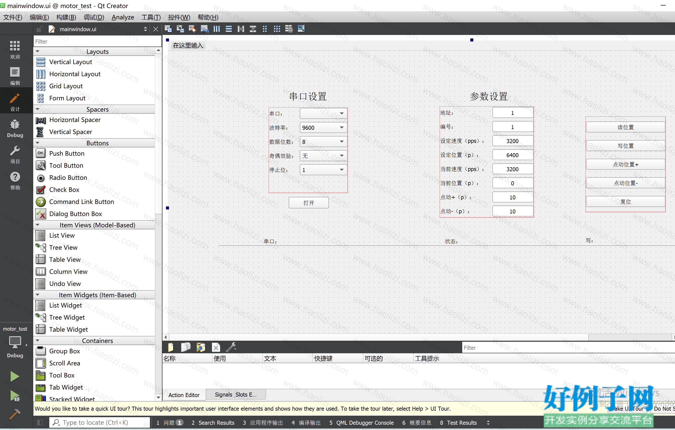Image resolution: width=675 pixels, height=430 pixels.
Task: Switch to the Action Editor tab
Action: pos(184,395)
